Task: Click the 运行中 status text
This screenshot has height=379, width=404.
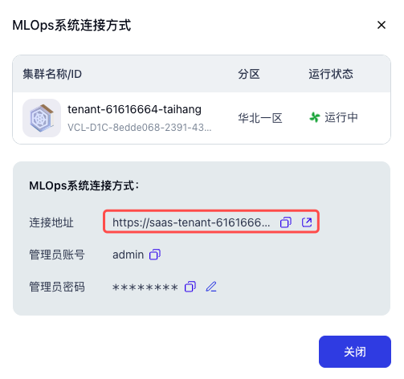Action: click(x=341, y=117)
